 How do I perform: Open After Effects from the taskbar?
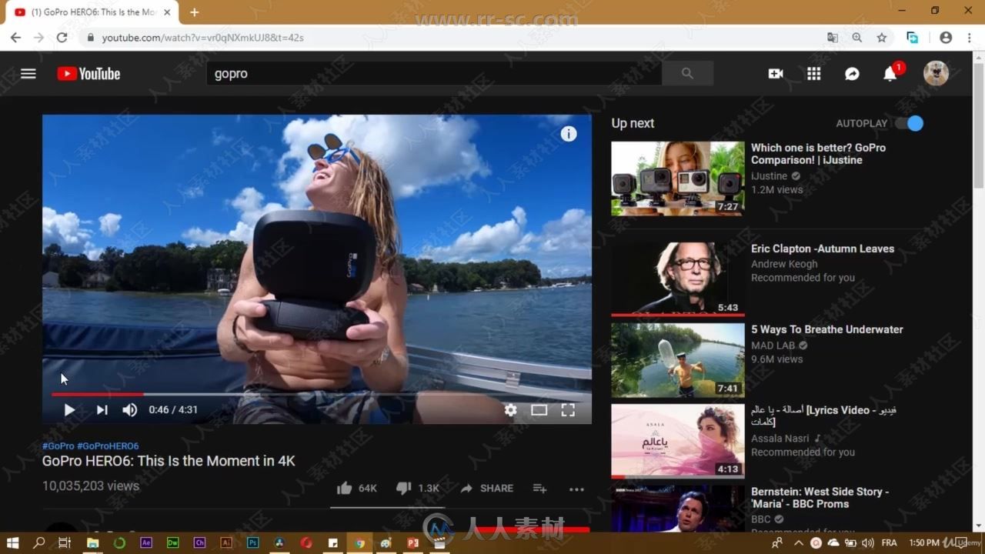point(146,542)
